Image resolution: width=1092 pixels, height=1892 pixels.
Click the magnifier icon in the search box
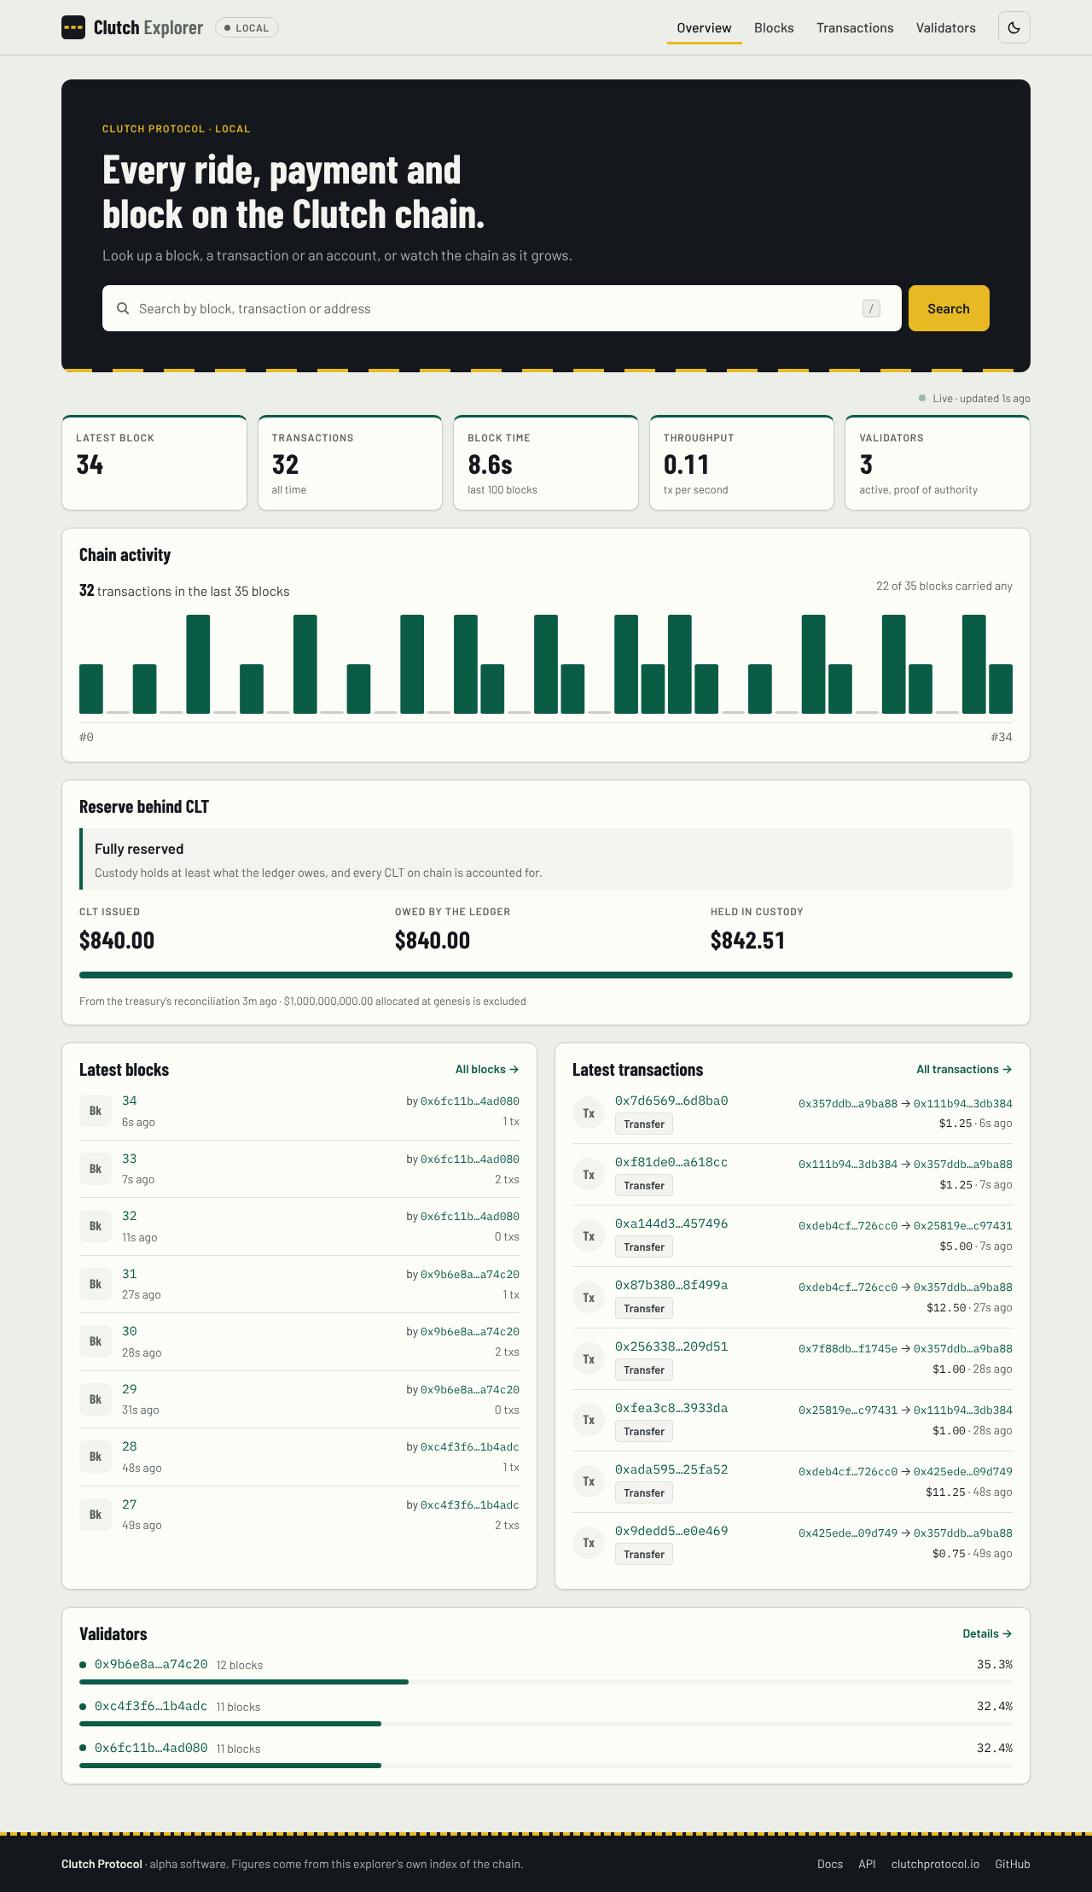(x=123, y=308)
